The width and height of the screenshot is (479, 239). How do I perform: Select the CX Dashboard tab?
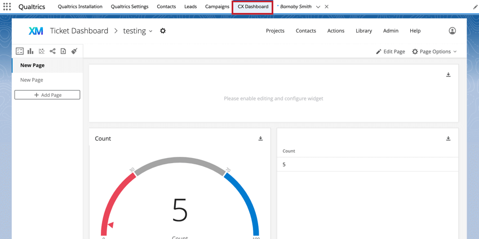[253, 7]
